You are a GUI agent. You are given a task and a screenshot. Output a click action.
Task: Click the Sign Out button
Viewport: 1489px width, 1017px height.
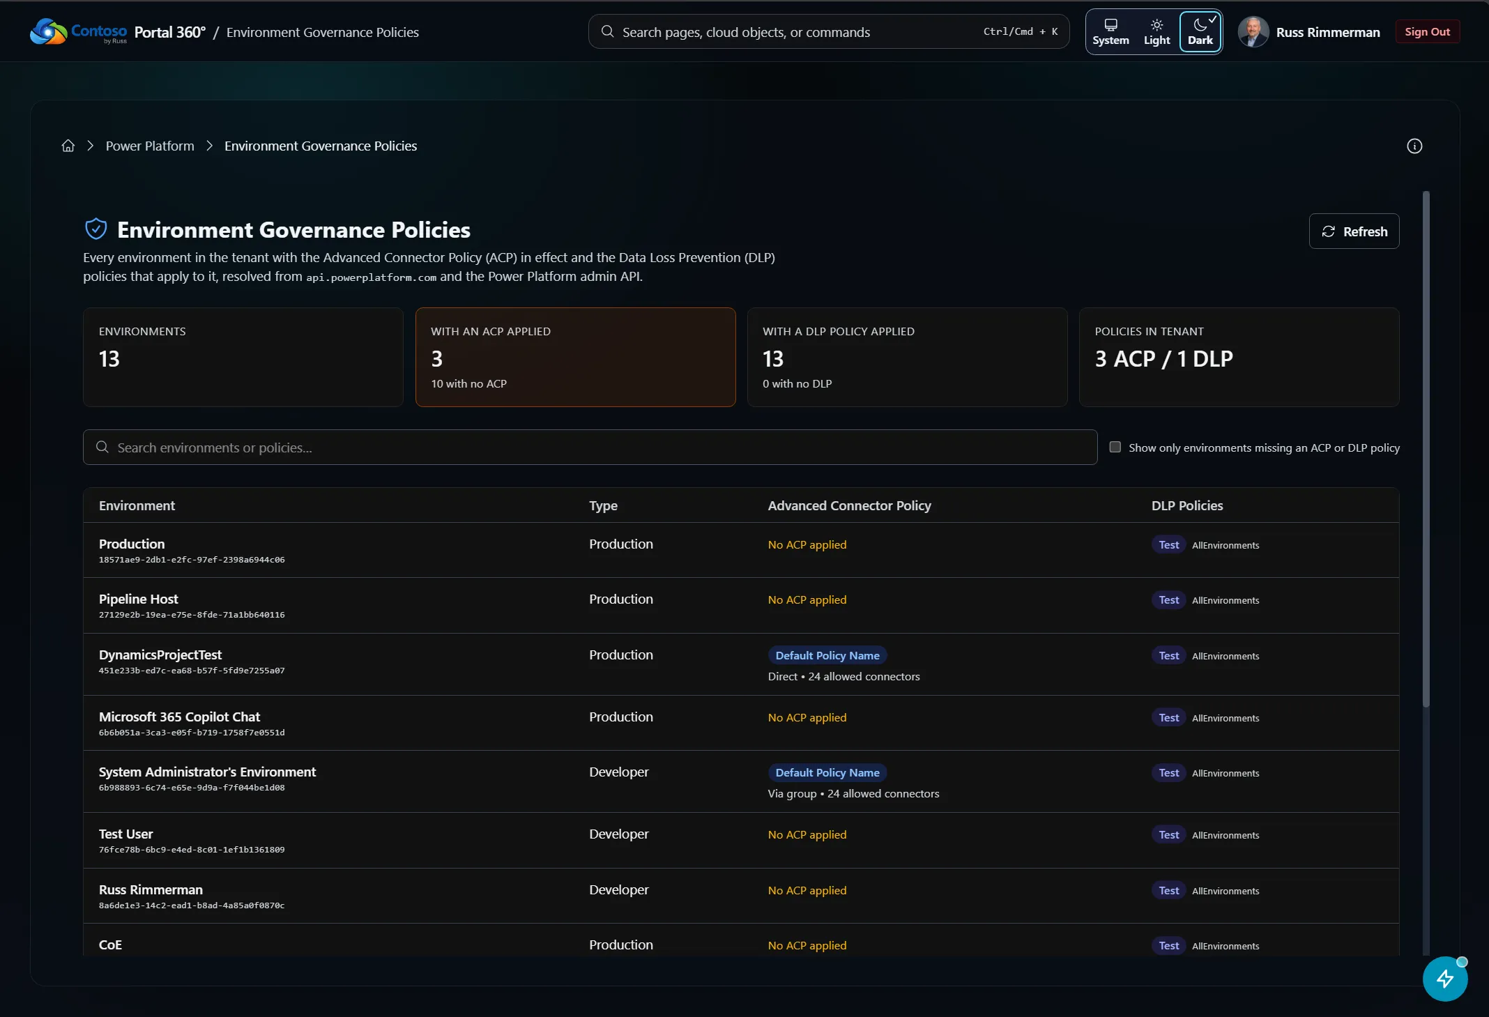coord(1427,31)
